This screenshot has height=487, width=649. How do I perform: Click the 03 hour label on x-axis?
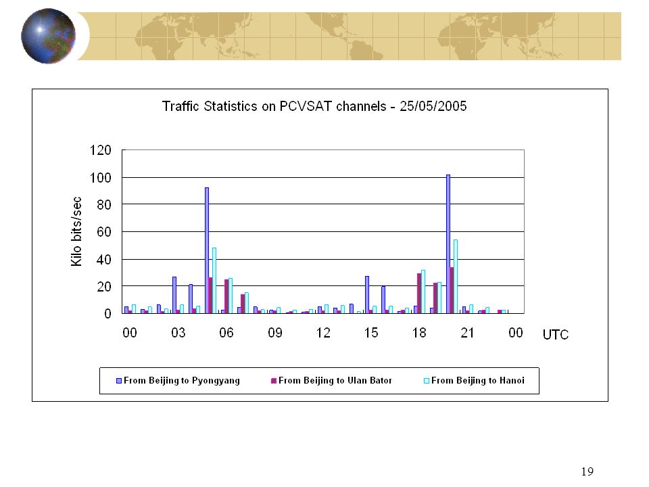[x=178, y=333]
